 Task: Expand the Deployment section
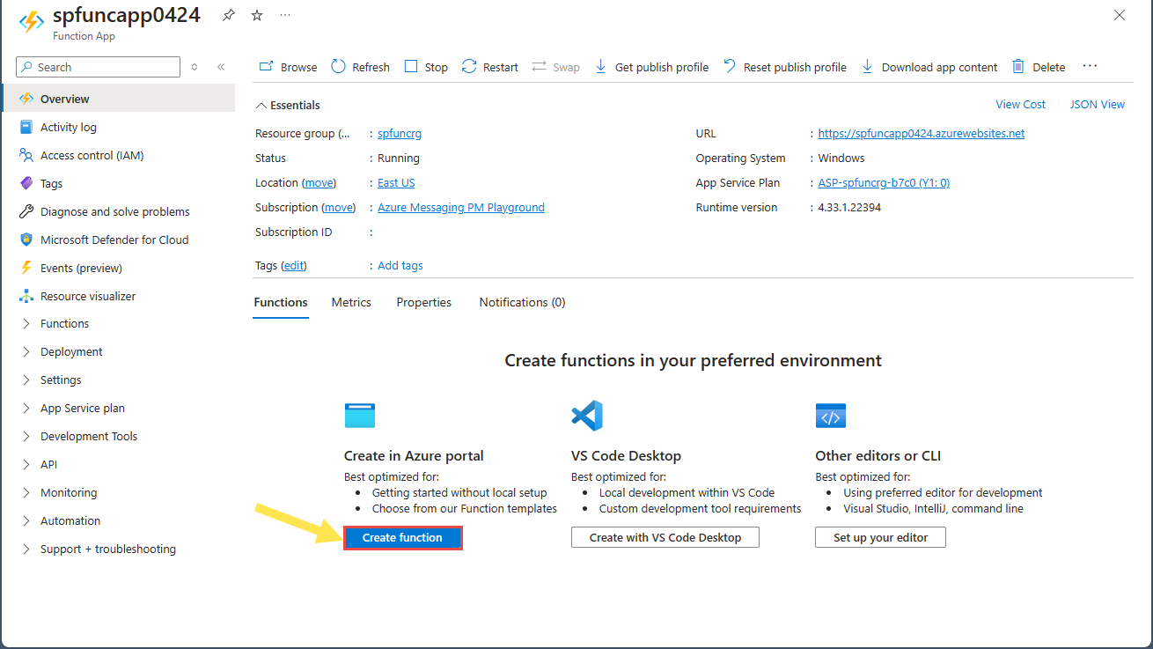[x=26, y=352]
